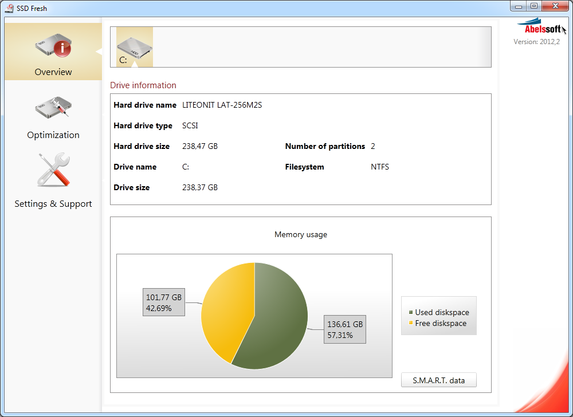Click the Settings & Support tools icon

tap(53, 171)
